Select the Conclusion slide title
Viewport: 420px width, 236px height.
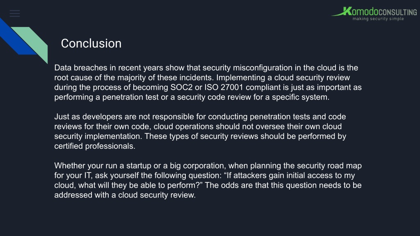[91, 43]
